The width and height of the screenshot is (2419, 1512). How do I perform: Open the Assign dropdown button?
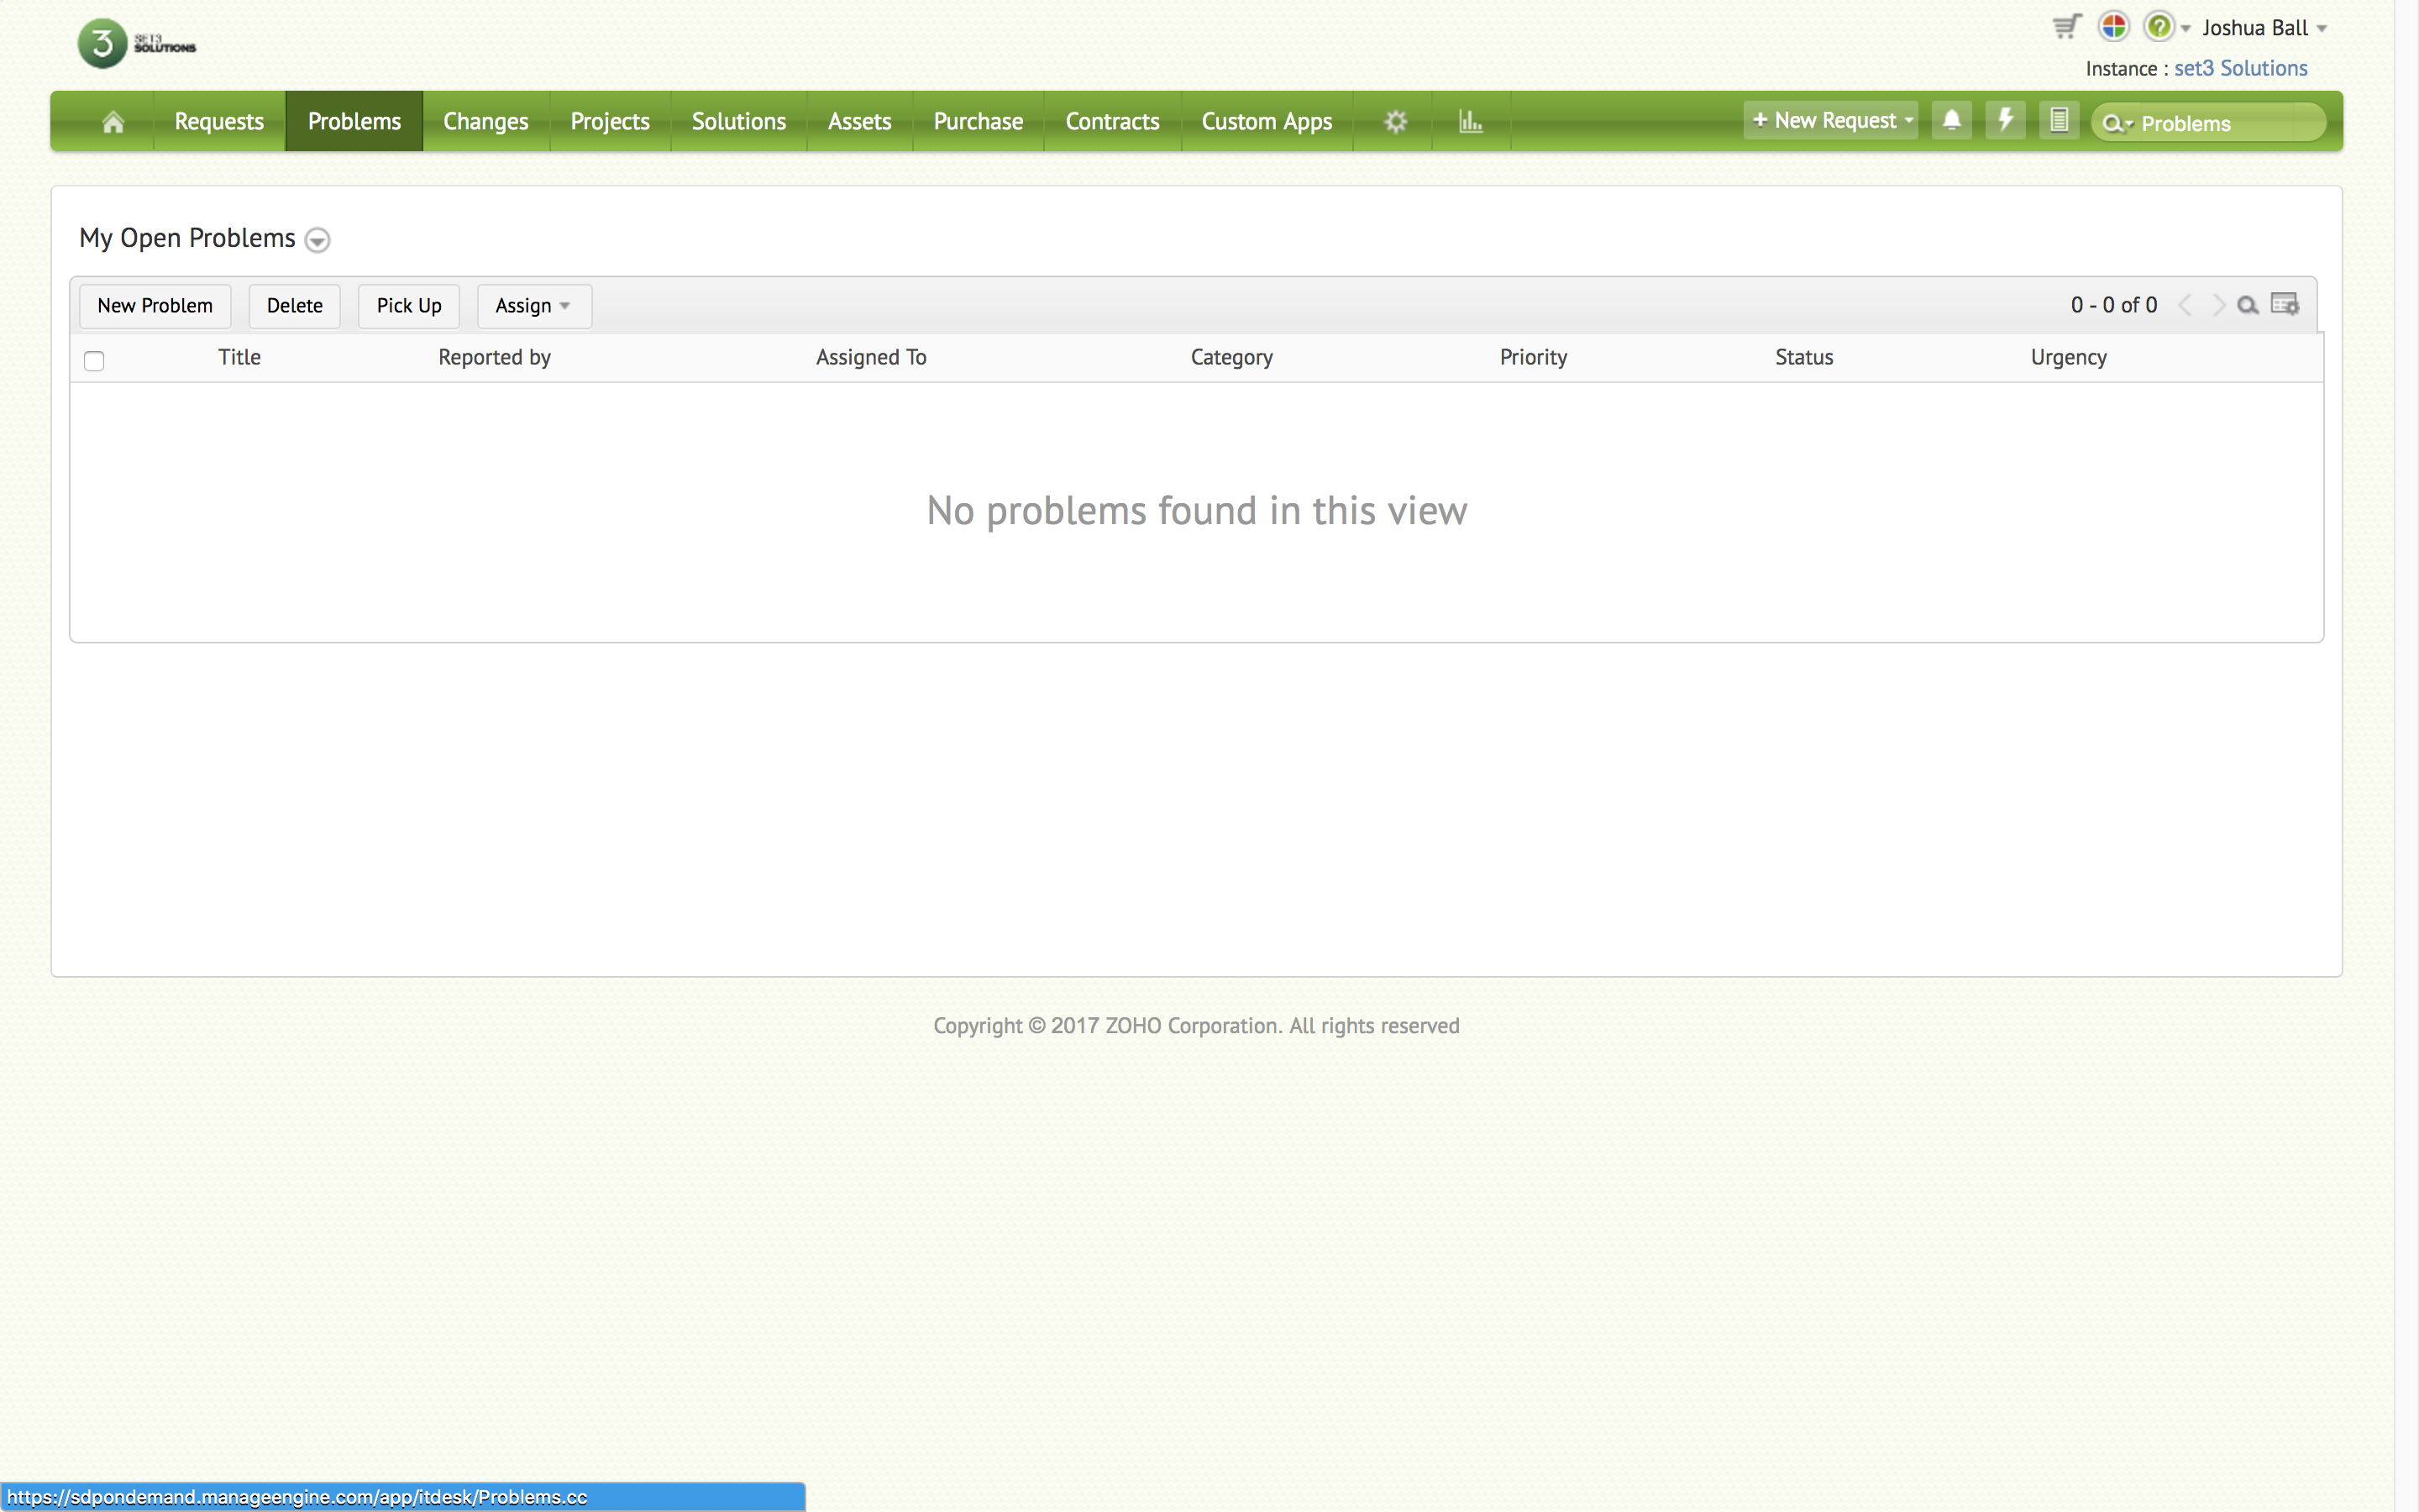click(534, 306)
